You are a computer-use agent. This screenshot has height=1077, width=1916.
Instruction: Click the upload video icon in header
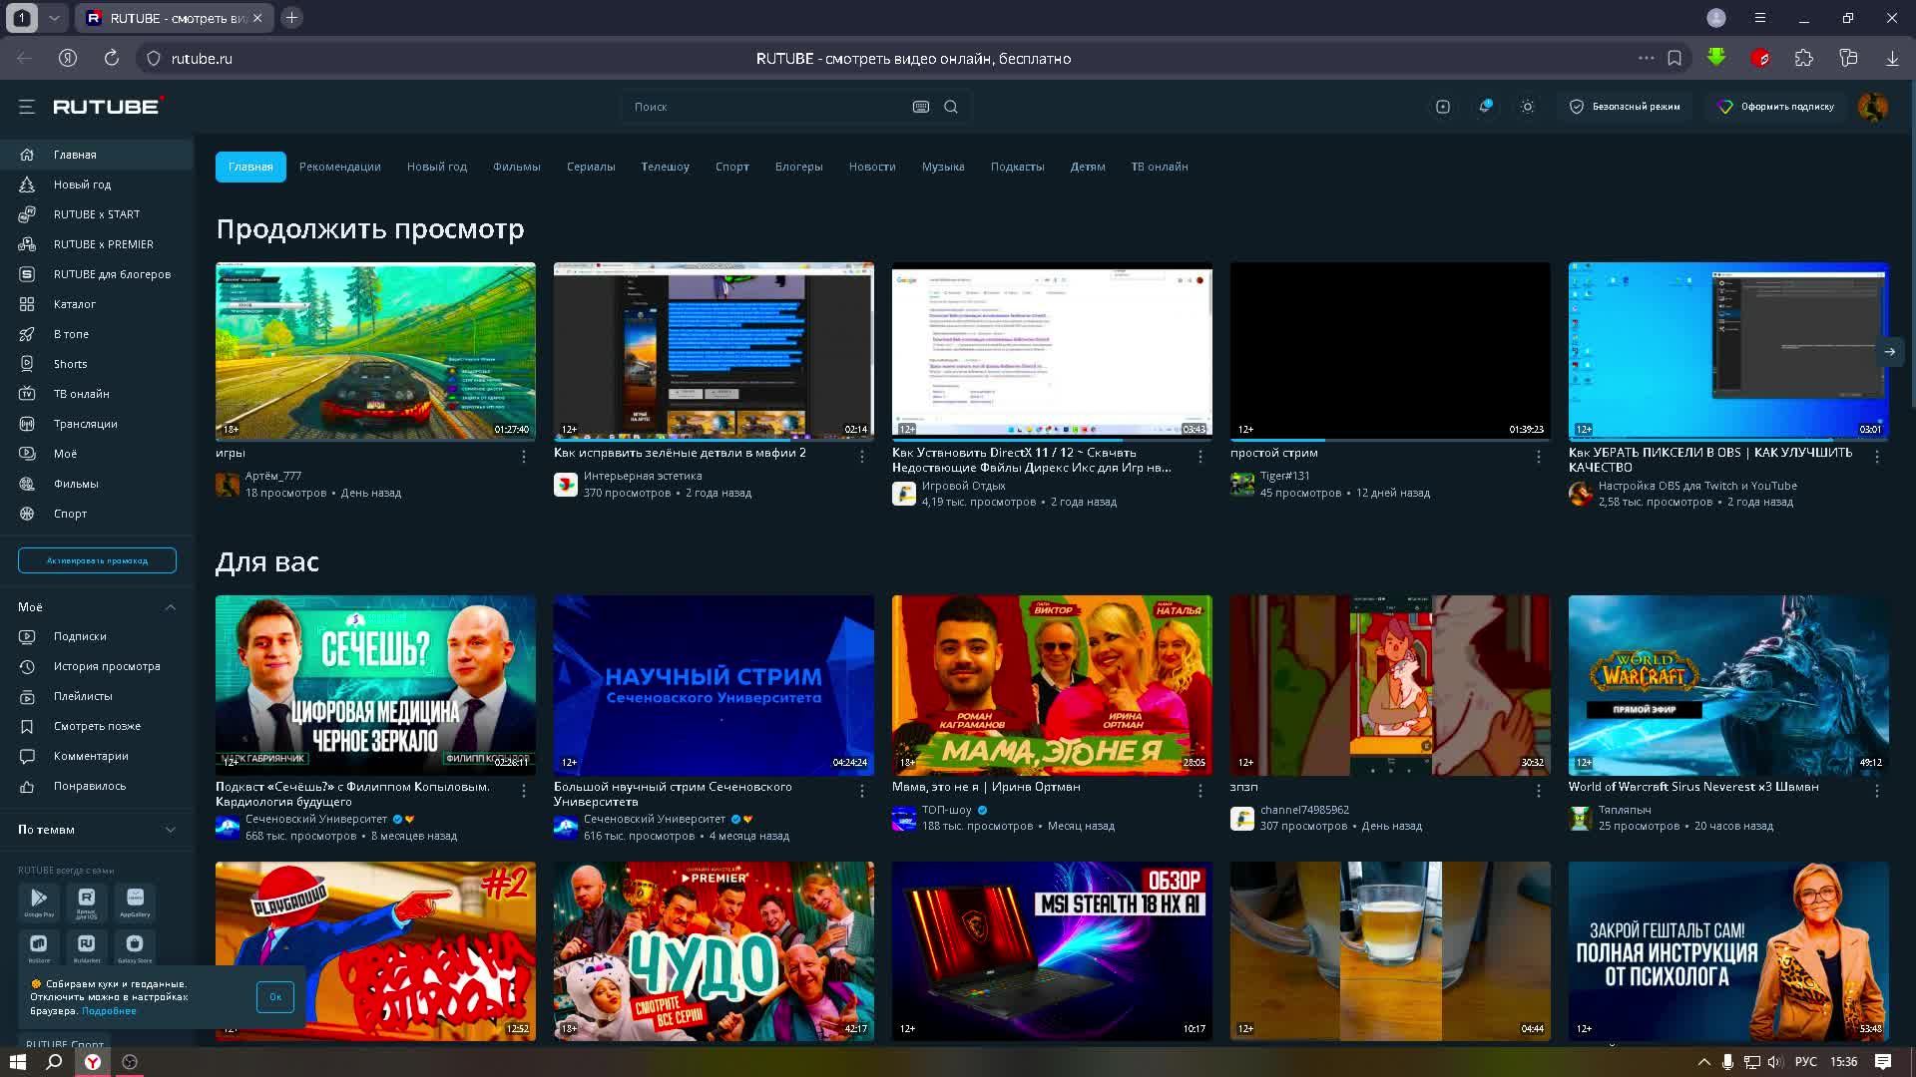[1443, 107]
